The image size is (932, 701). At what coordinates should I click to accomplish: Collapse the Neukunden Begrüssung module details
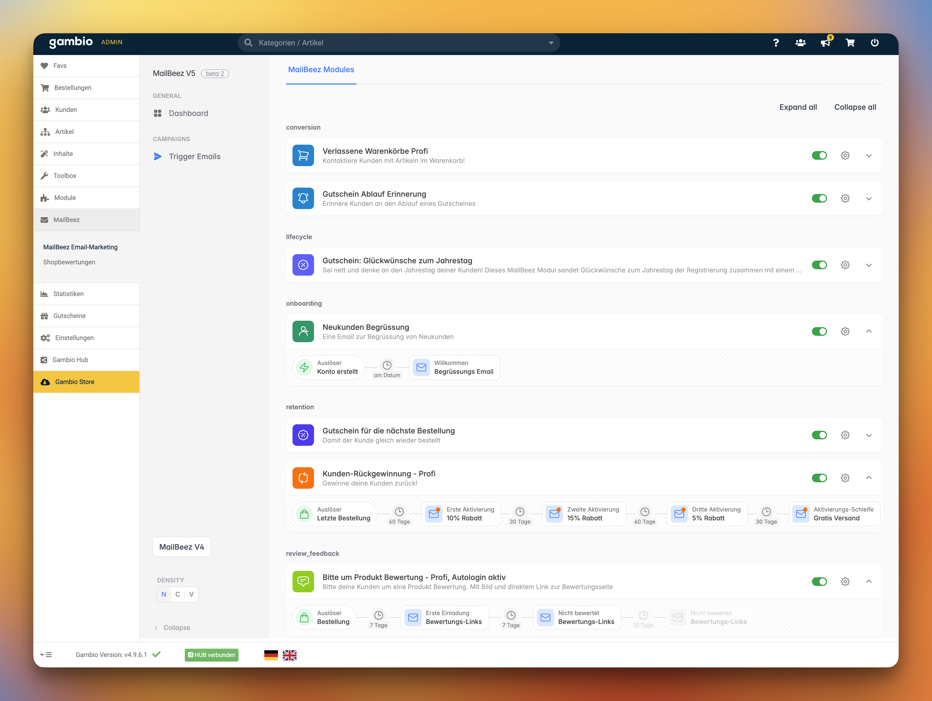click(x=868, y=331)
